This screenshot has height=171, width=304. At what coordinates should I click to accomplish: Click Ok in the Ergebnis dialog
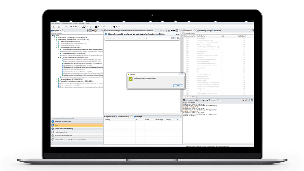pos(178,86)
